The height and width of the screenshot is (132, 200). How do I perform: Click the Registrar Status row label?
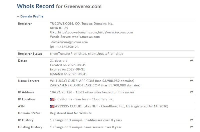pyautogui.click(x=30, y=54)
